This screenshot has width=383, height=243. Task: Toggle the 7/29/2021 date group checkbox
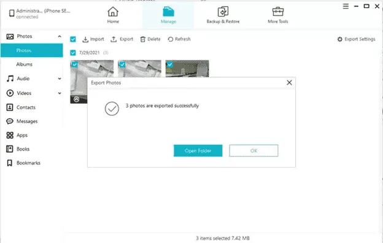point(73,53)
